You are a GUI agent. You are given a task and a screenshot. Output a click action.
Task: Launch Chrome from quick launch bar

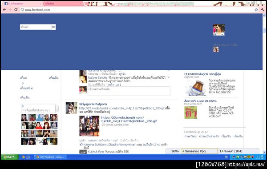pos(23,157)
